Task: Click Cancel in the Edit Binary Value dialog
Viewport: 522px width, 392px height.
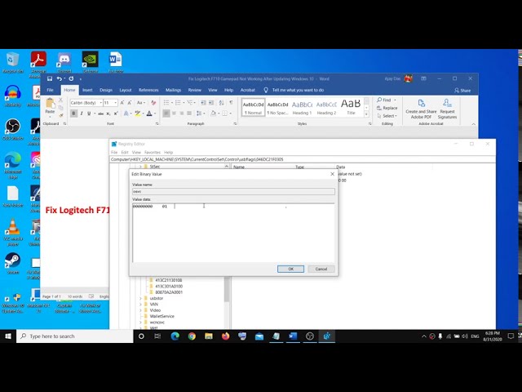Action: [x=321, y=269]
